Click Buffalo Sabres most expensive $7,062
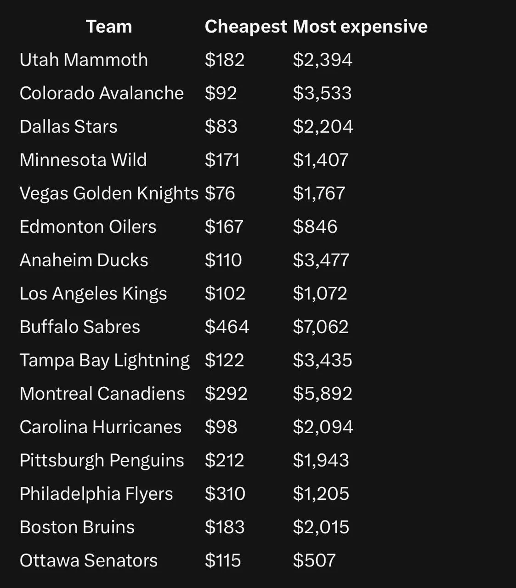Image resolution: width=516 pixels, height=588 pixels. pos(321,327)
